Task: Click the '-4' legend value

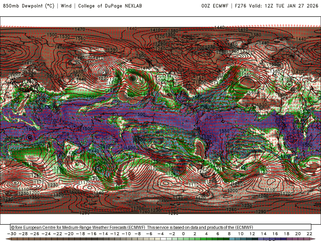Action: (x=161, y=234)
